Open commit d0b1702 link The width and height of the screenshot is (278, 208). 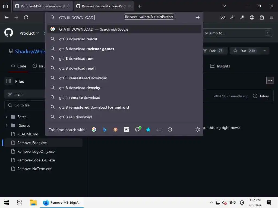pyautogui.click(x=220, y=96)
